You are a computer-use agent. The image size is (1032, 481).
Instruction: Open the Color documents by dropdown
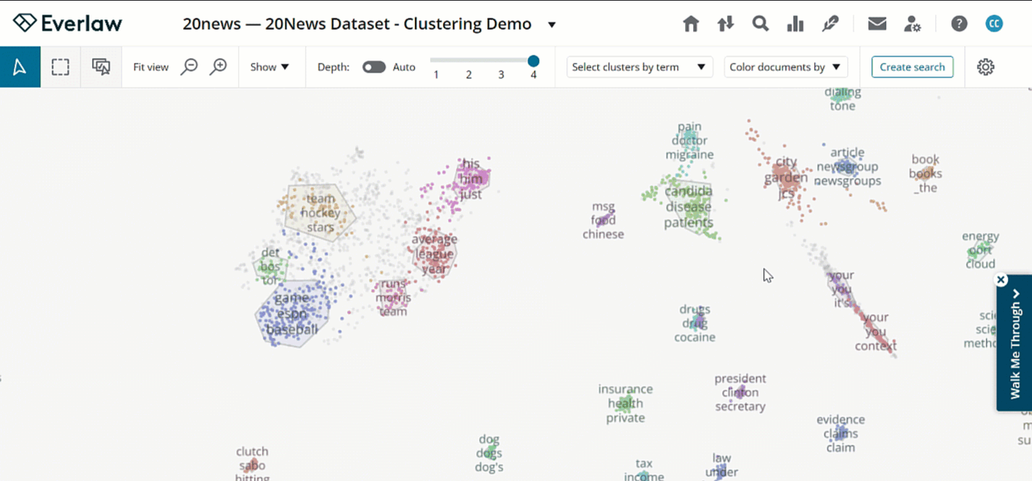[x=784, y=67]
